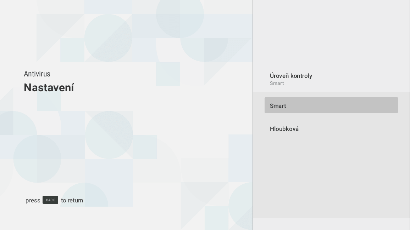Reopen the scan level chooser Úroveň kontroly
The height and width of the screenshot is (230, 410).
[291, 76]
